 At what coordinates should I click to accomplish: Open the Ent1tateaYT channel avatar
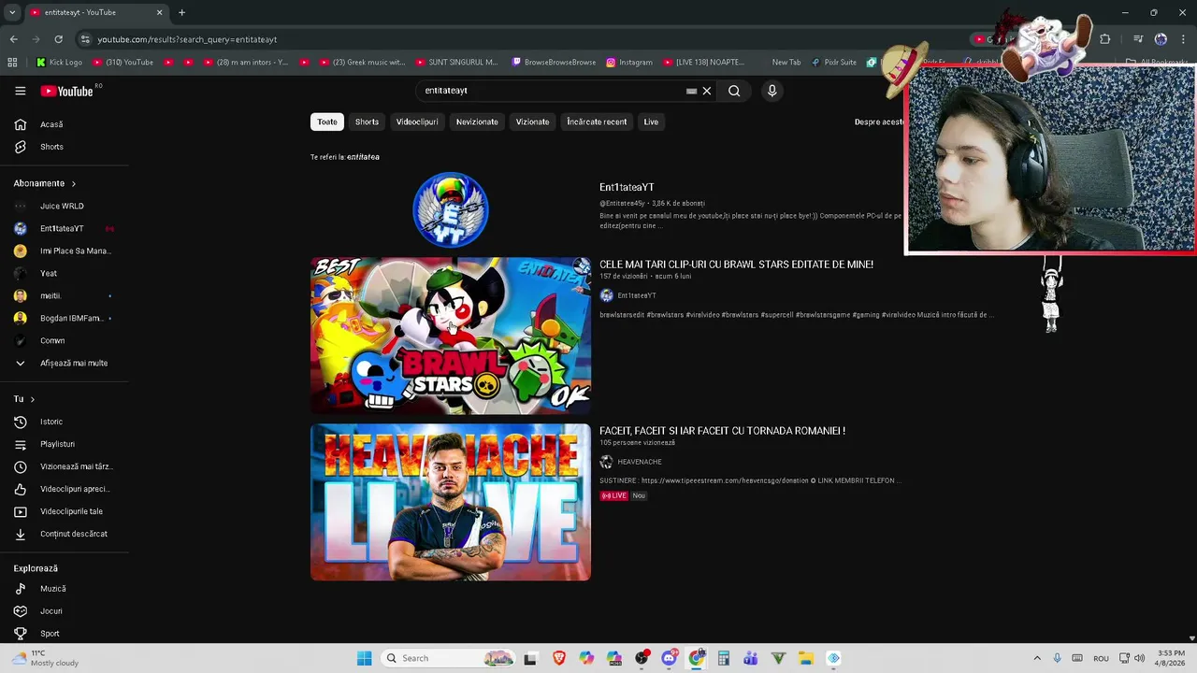[451, 209]
